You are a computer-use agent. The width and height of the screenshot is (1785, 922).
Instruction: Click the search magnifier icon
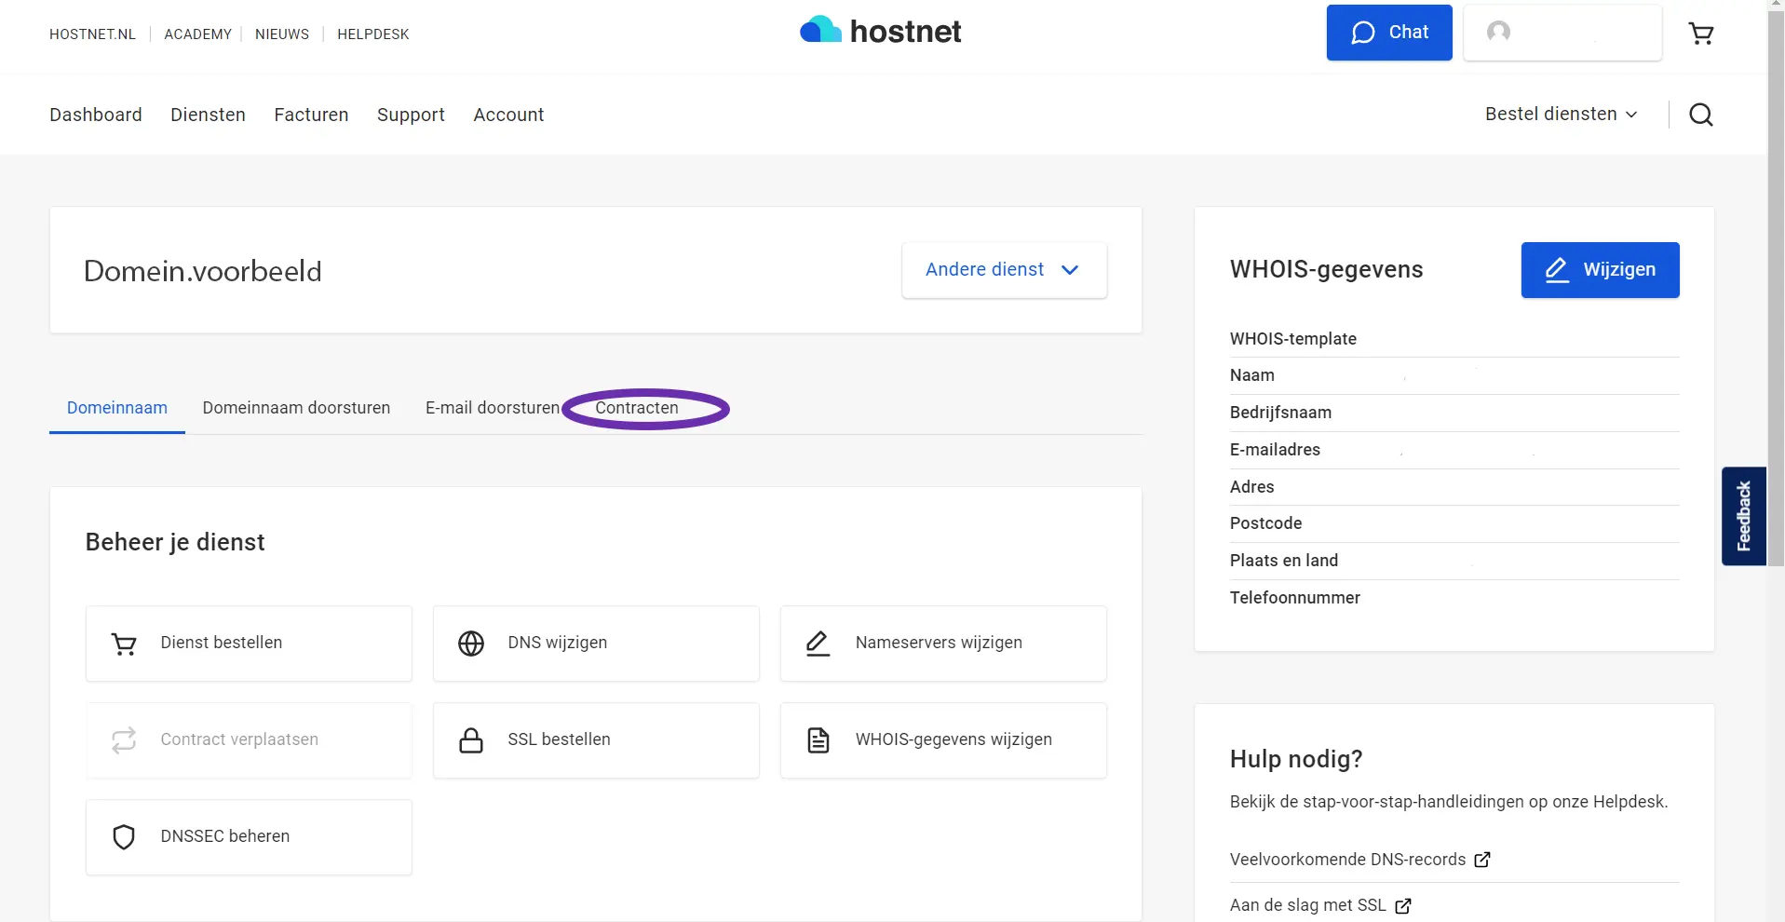pos(1700,115)
